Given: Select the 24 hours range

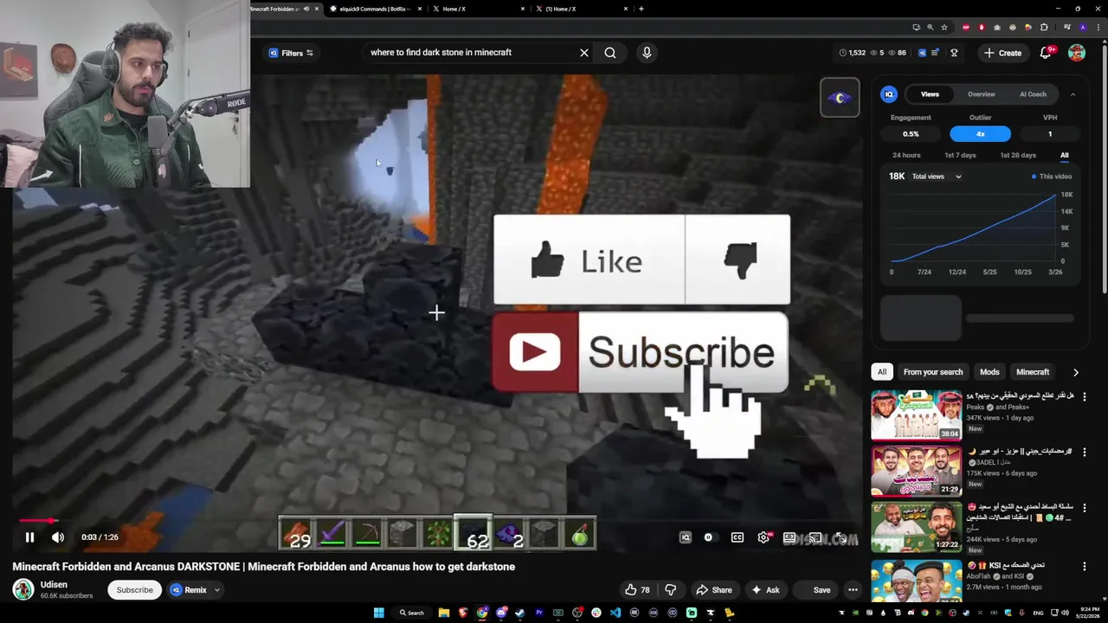Looking at the screenshot, I should click(x=906, y=156).
